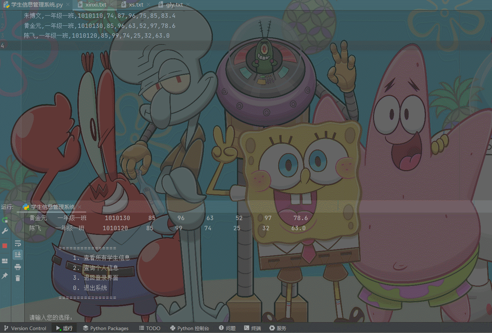Click the Python Packages layers icon
This screenshot has width=492, height=333.
(x=86, y=328)
